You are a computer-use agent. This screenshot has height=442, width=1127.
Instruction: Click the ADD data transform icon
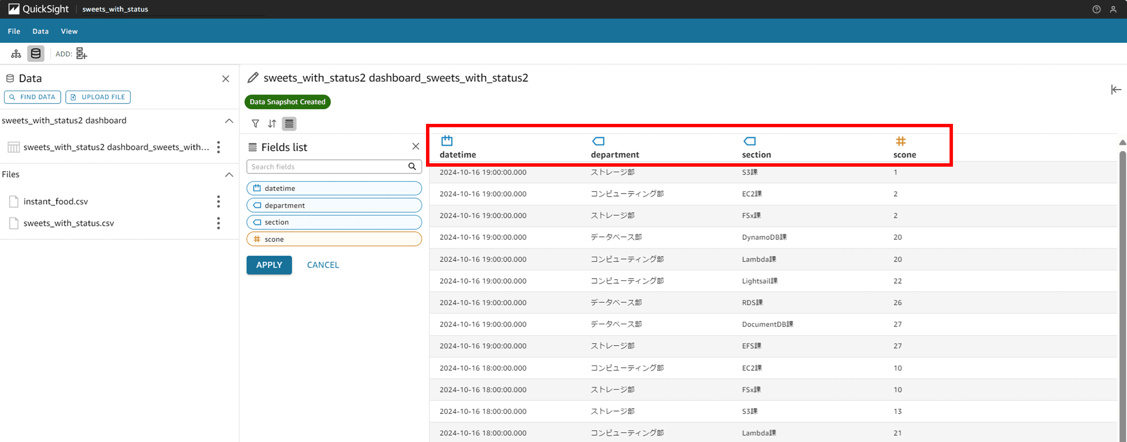(82, 53)
